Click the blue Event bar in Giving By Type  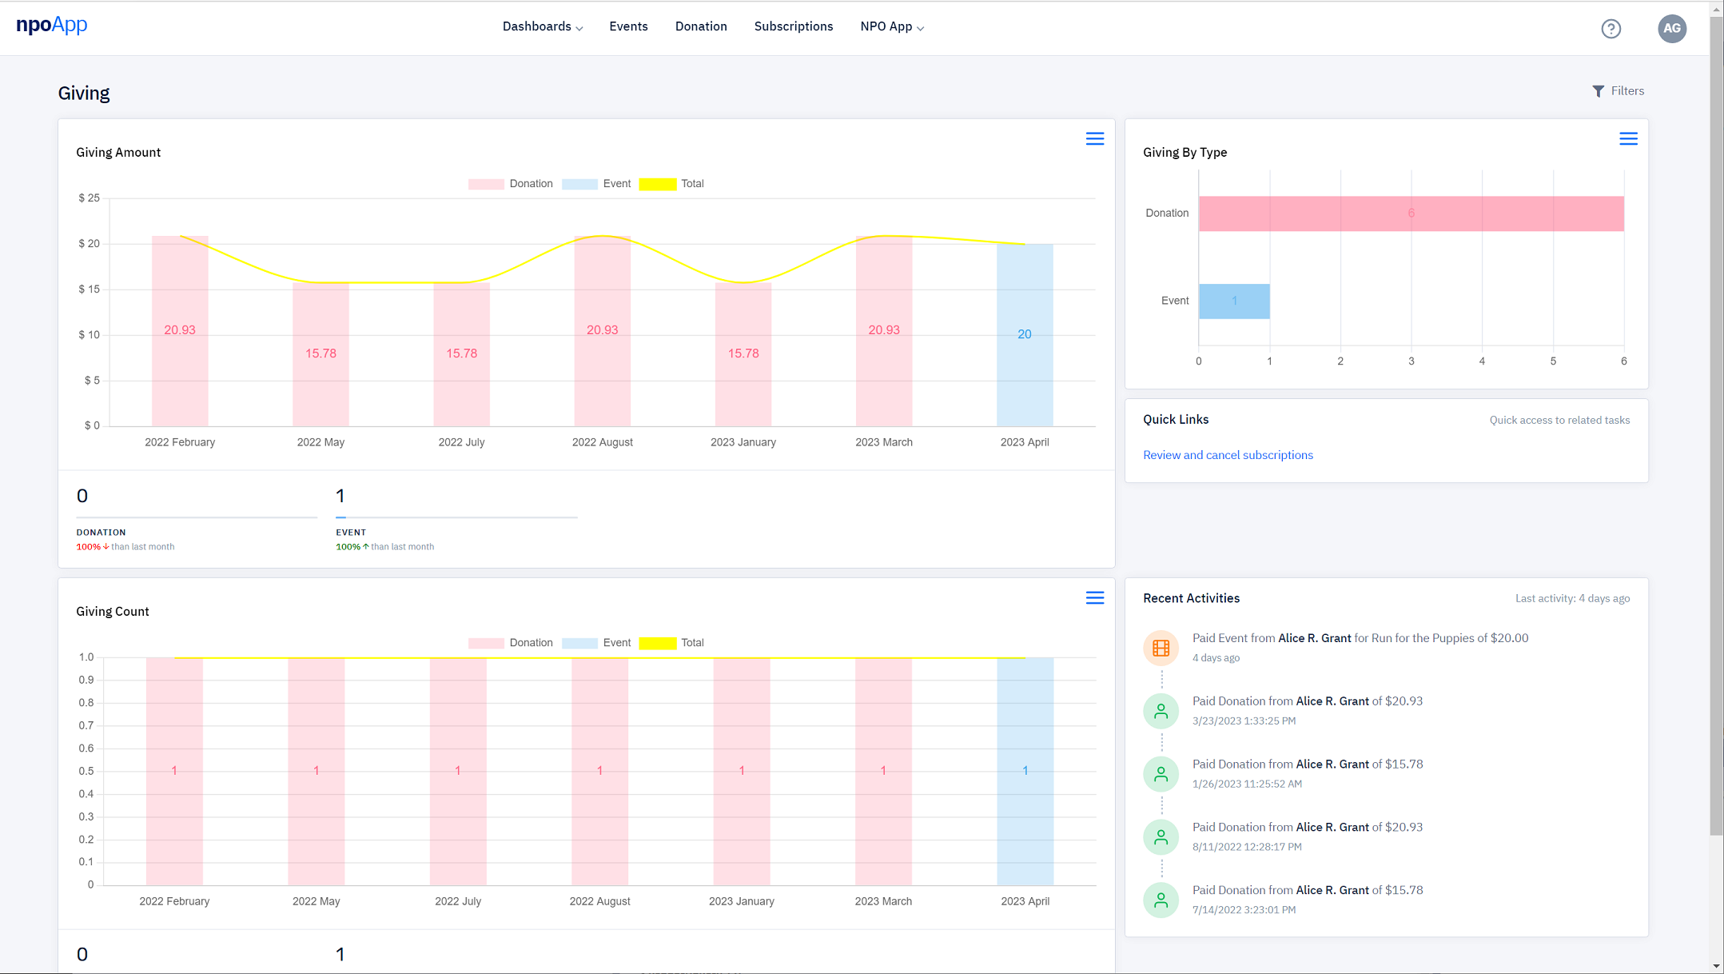click(x=1234, y=301)
